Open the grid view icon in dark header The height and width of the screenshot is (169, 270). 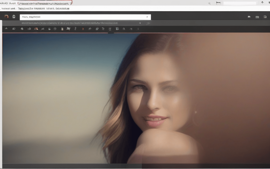pyautogui.click(x=257, y=17)
